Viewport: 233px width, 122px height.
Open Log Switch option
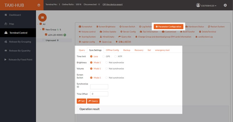(145, 27)
